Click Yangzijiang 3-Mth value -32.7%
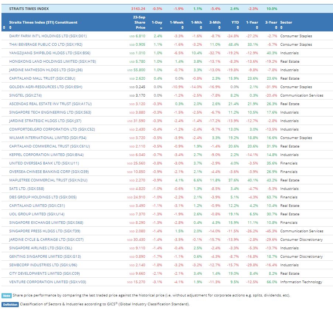The width and height of the screenshot is (333, 309). point(215,53)
